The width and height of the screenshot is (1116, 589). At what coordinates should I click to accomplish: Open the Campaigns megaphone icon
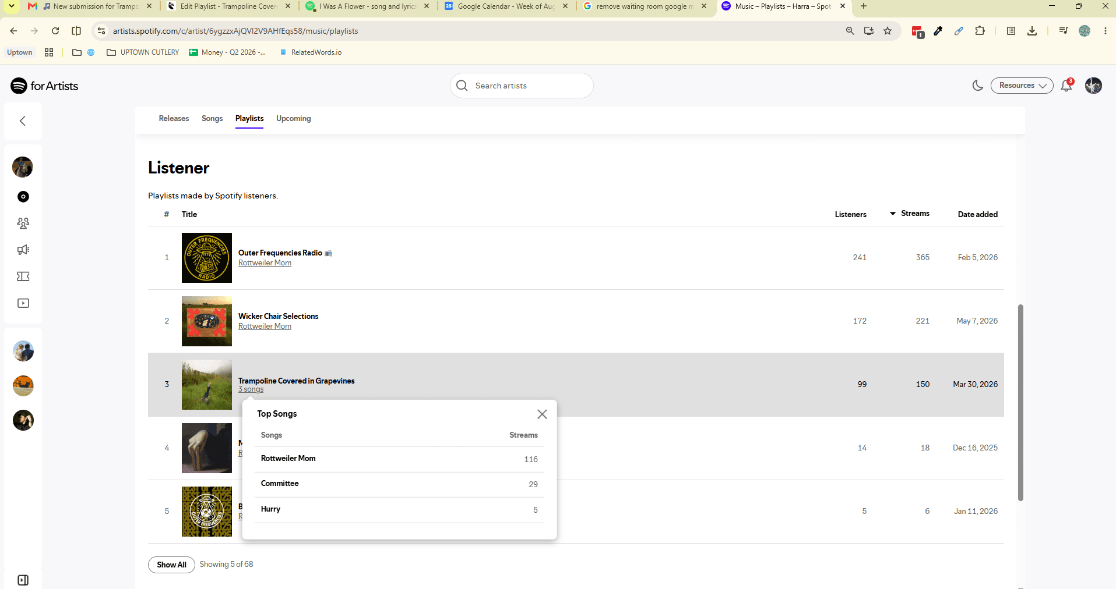pyautogui.click(x=23, y=250)
